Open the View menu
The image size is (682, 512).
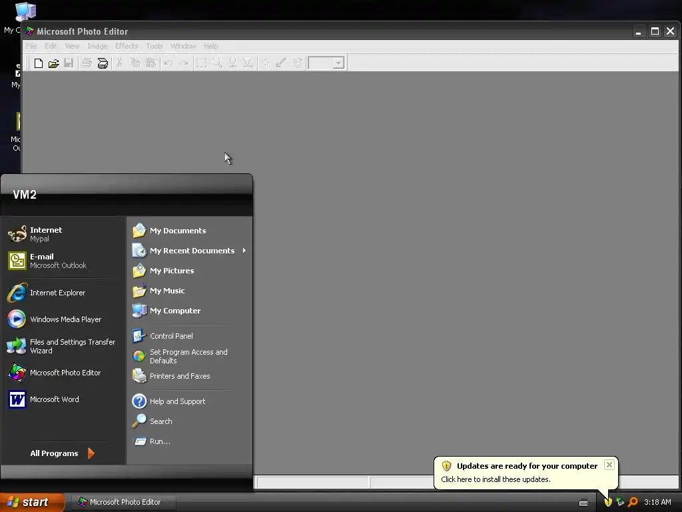72,46
